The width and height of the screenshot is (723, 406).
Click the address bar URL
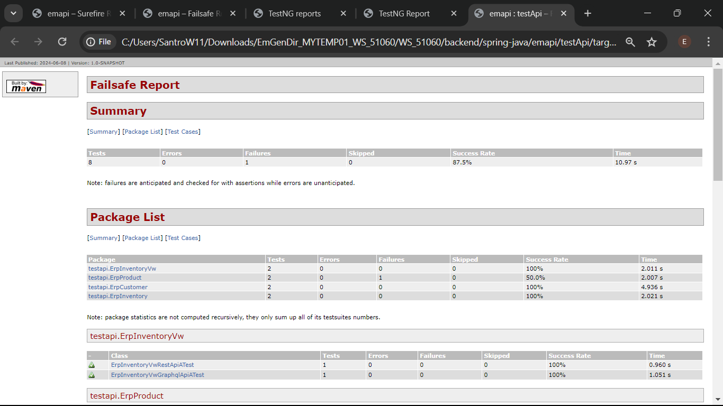pyautogui.click(x=369, y=42)
